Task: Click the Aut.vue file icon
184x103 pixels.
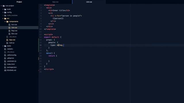Action: point(9,25)
